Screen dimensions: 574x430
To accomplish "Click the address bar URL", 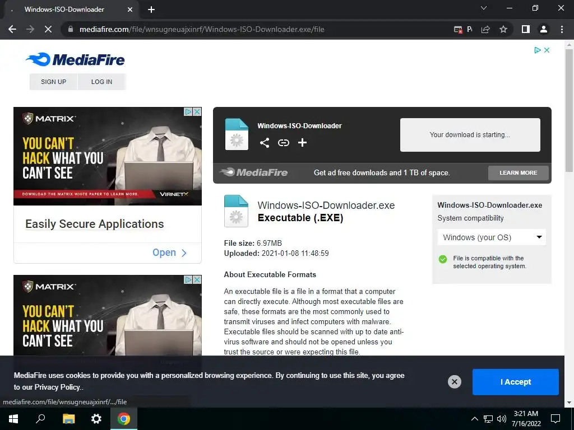I will click(x=202, y=29).
